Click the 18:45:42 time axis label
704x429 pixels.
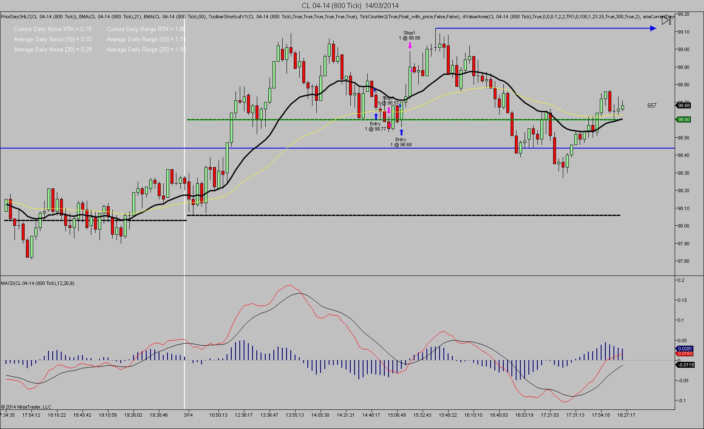[x=82, y=415]
